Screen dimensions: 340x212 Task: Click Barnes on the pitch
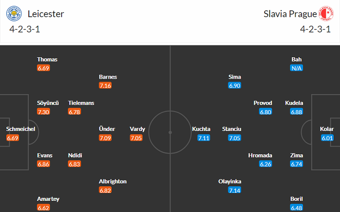(108, 77)
